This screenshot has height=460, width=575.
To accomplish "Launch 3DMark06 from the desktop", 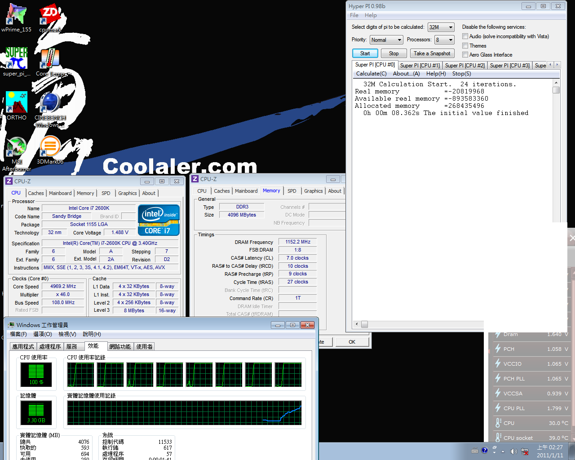I will coord(50,150).
